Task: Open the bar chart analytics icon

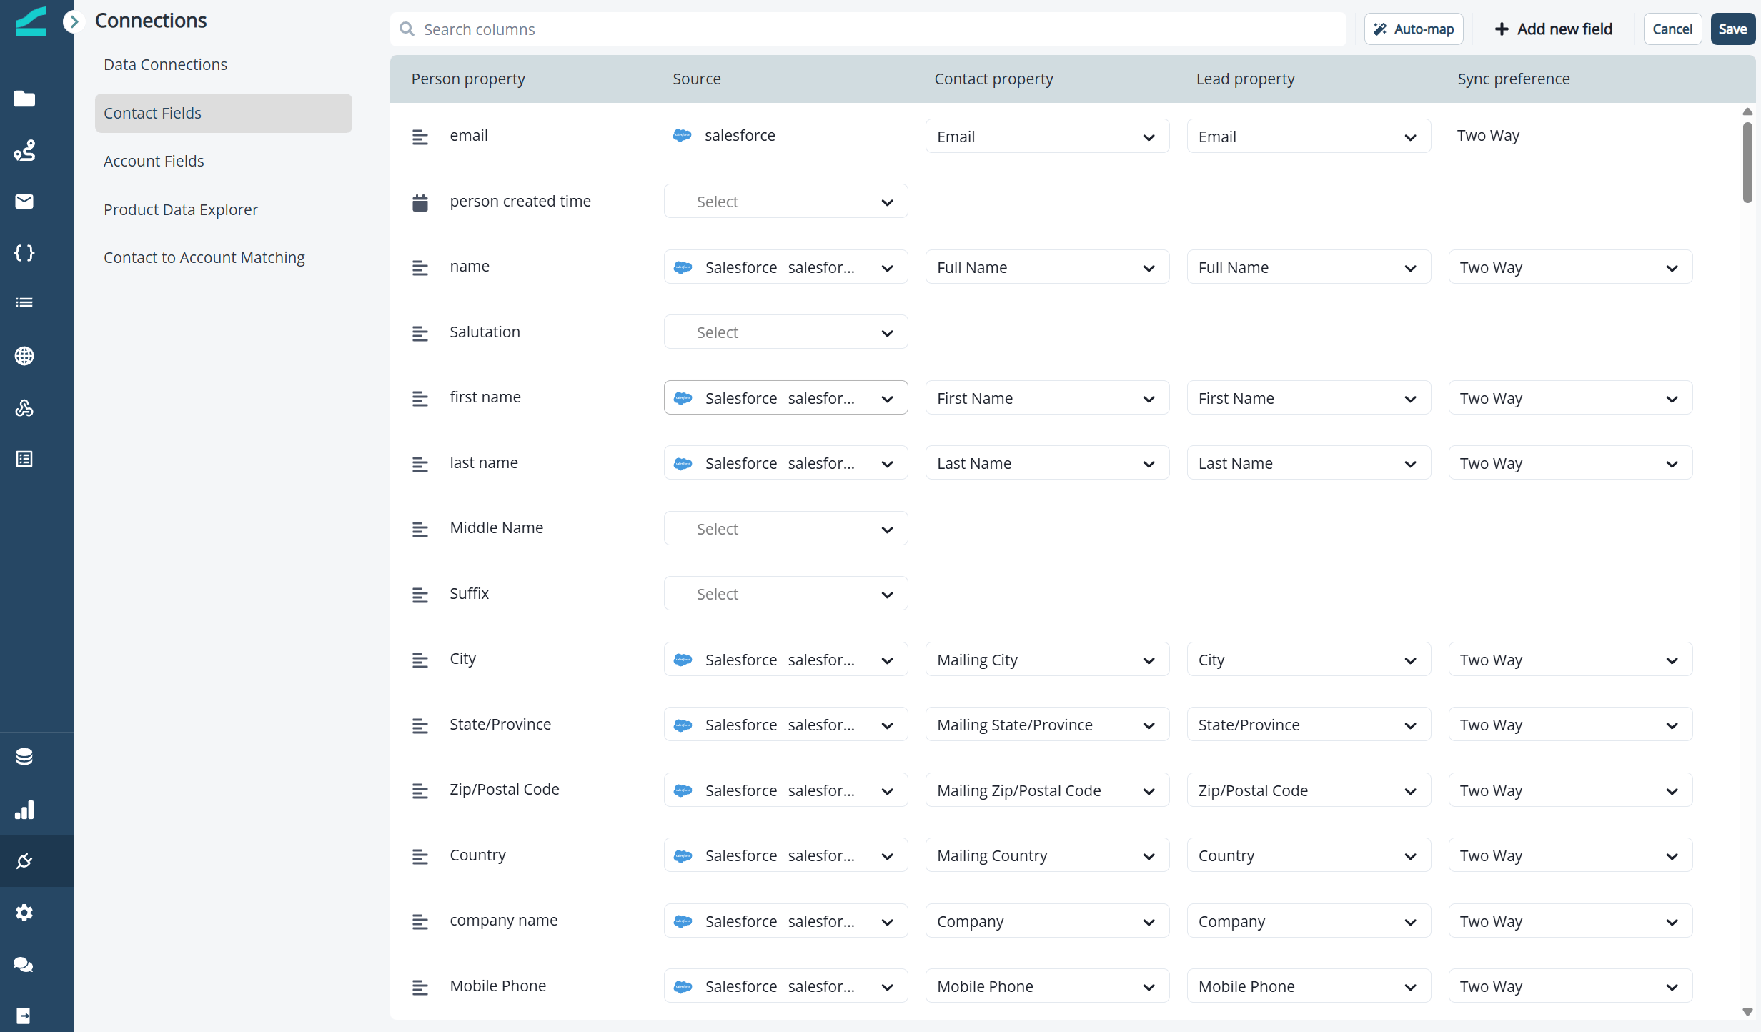Action: coord(24,810)
